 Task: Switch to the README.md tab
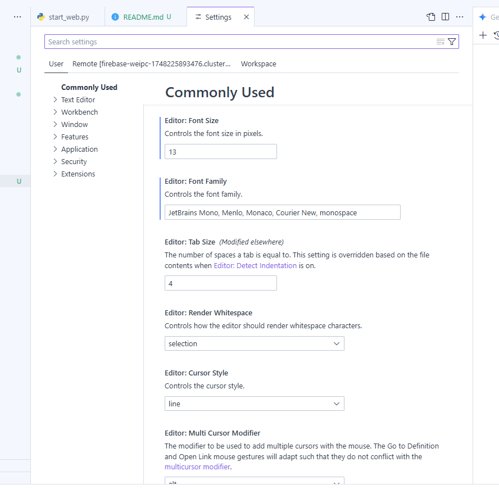point(142,17)
